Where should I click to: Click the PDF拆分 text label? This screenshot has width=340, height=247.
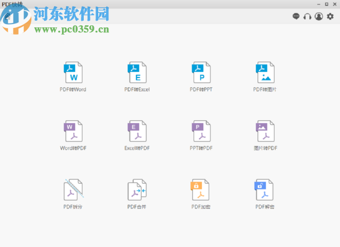pyautogui.click(x=73, y=207)
